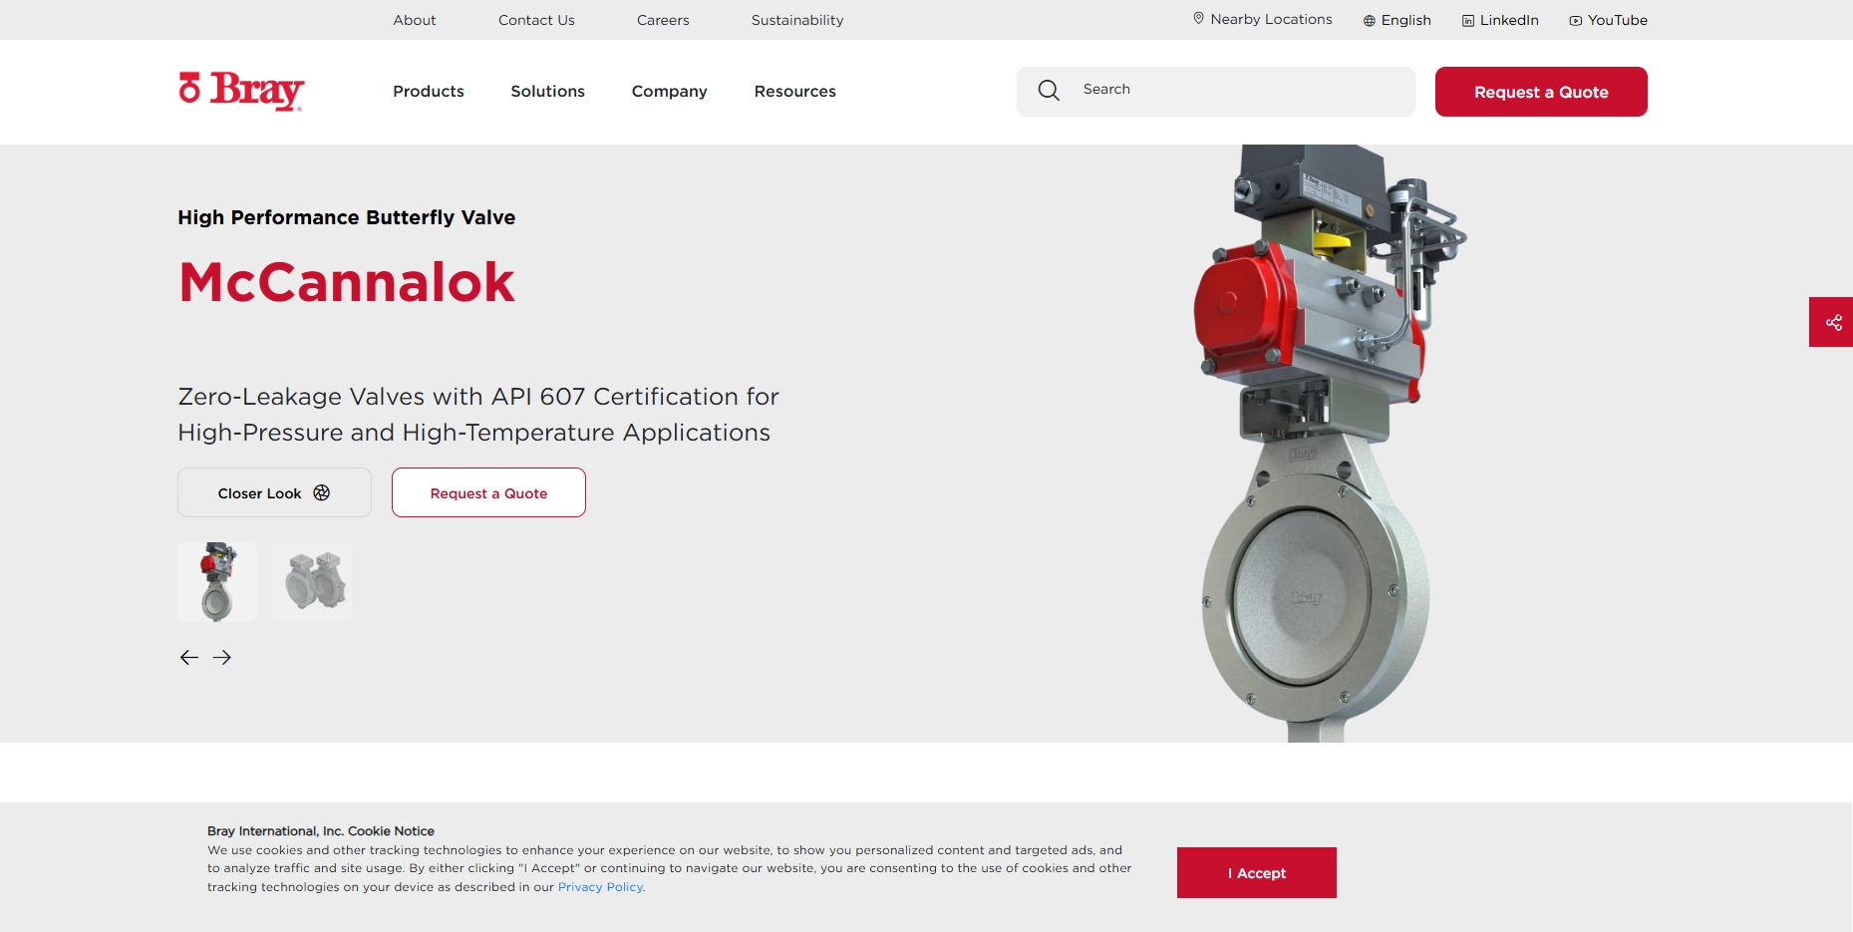Change language from English
This screenshot has height=932, width=1853.
(x=1405, y=20)
